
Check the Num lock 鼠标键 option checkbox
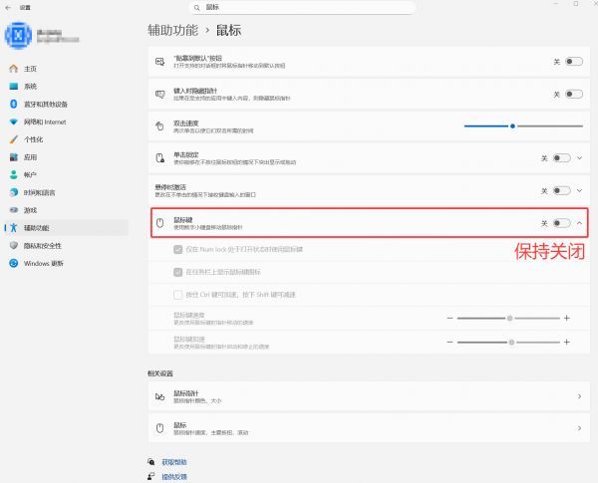[x=178, y=249]
